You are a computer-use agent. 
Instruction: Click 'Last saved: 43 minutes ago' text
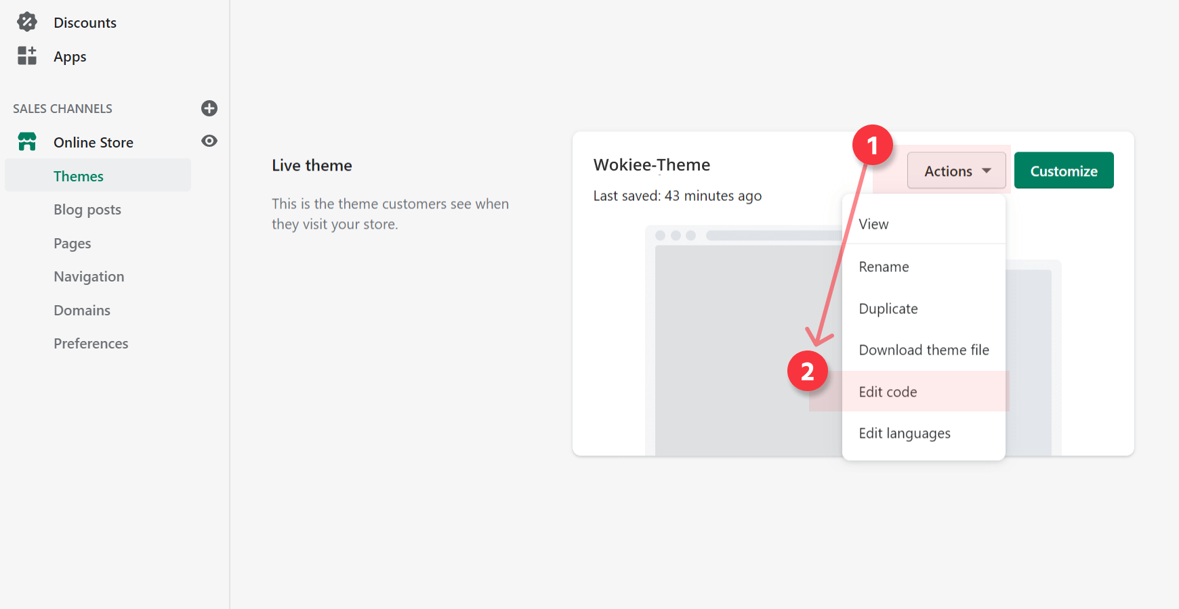(678, 196)
